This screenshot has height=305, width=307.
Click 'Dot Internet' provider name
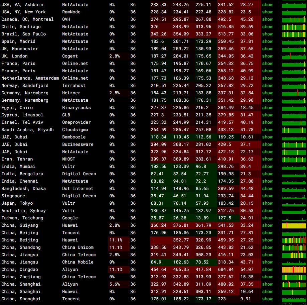(78, 188)
